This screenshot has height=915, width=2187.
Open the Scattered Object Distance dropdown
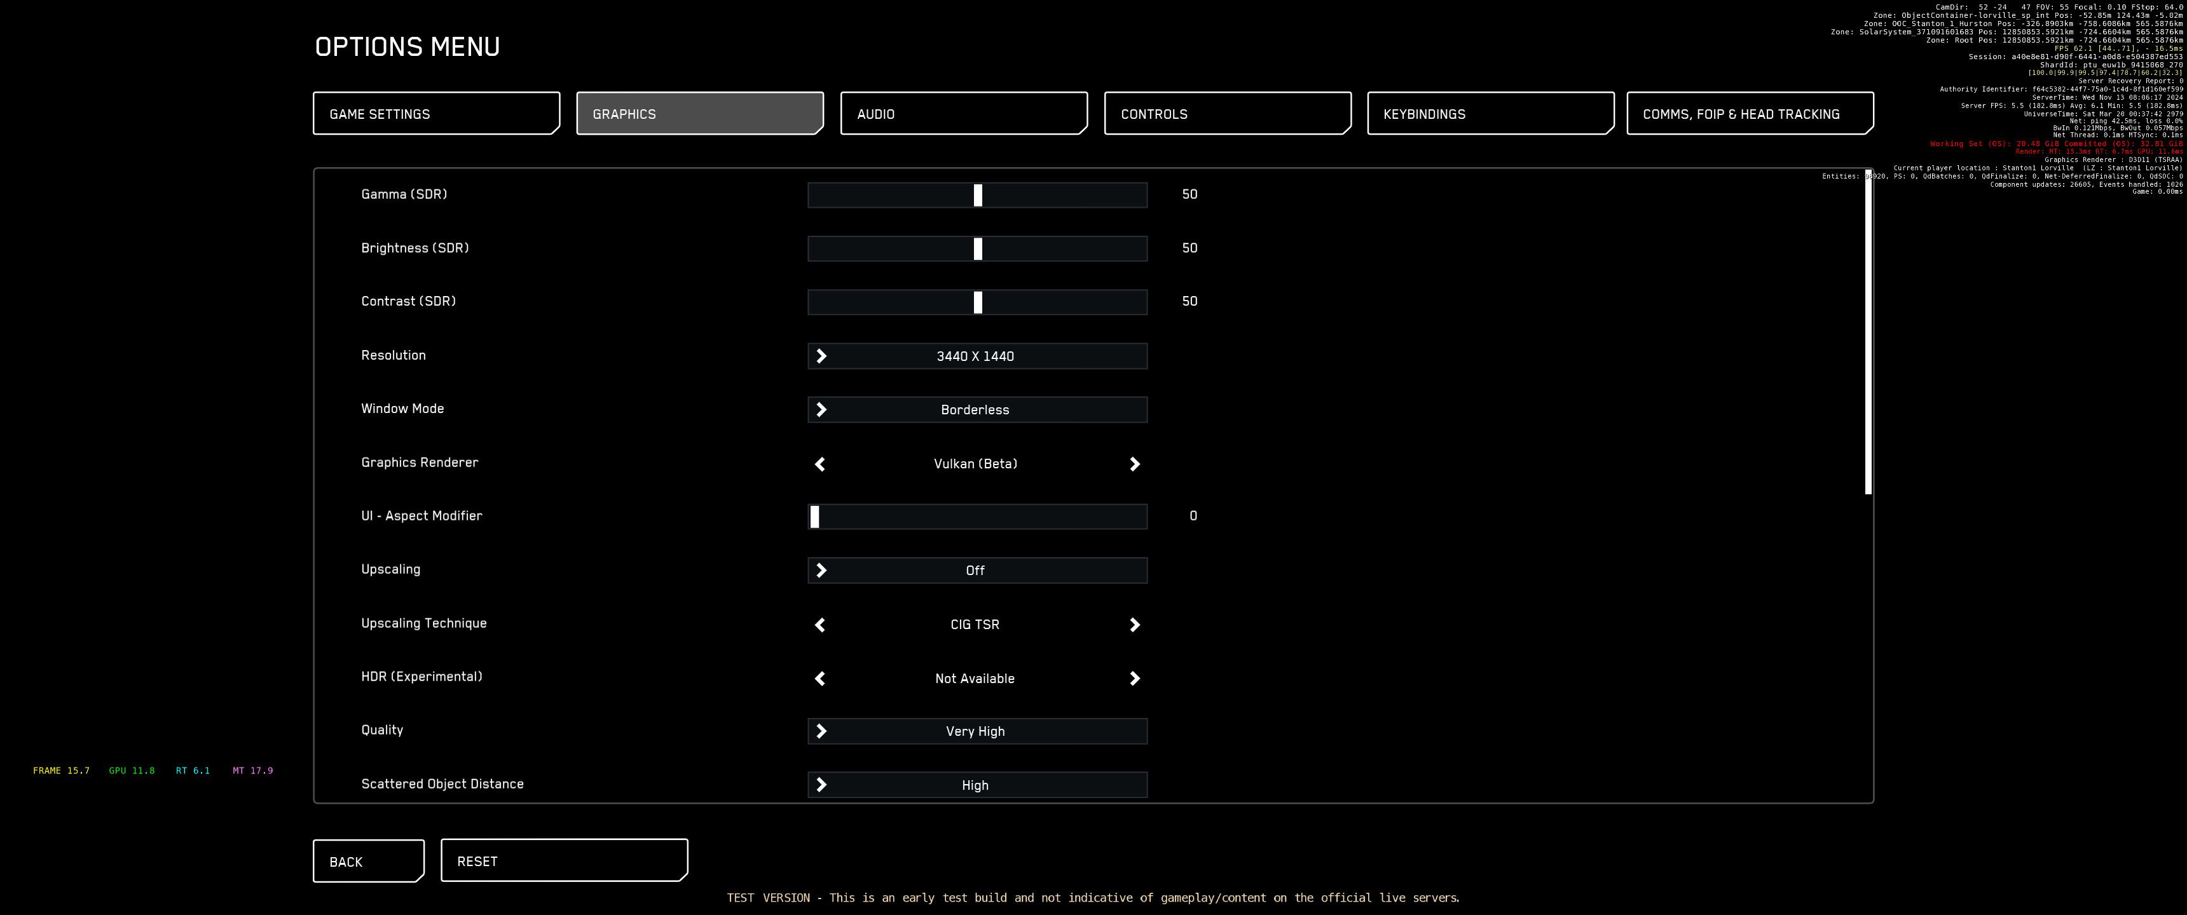977,785
